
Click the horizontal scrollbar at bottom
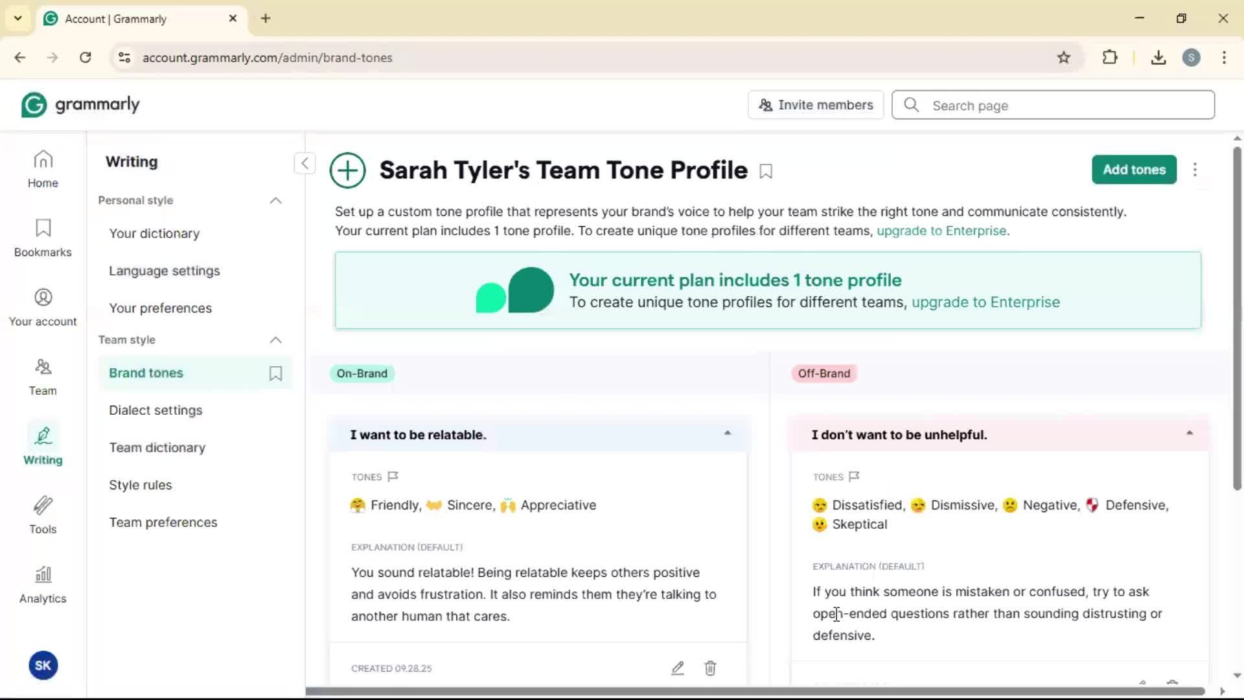(x=755, y=692)
